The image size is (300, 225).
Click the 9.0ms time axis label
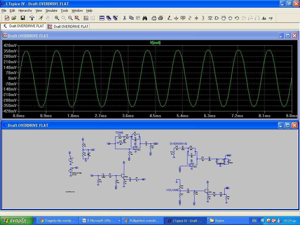pyautogui.click(x=292, y=116)
